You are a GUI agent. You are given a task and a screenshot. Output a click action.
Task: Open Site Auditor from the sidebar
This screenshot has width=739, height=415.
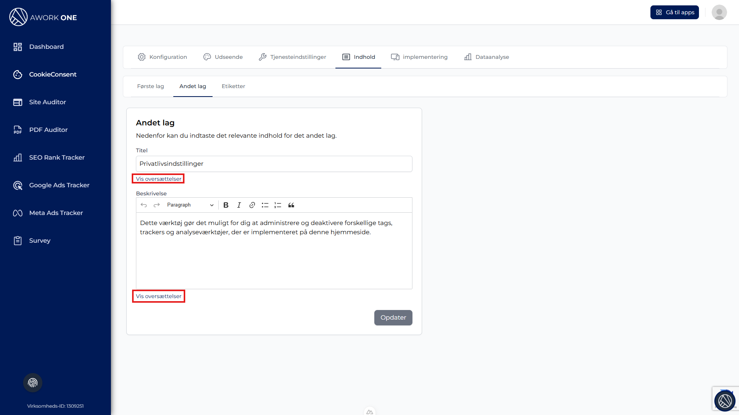[47, 102]
